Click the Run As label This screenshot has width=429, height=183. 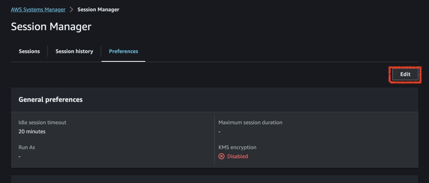[27, 147]
